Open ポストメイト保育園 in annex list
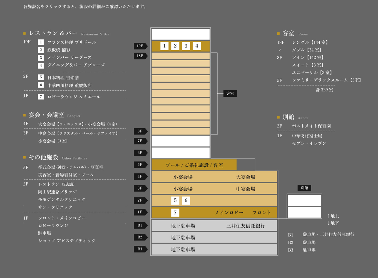Image resolution: width=378 pixels, height=278 pixels. coord(311,126)
